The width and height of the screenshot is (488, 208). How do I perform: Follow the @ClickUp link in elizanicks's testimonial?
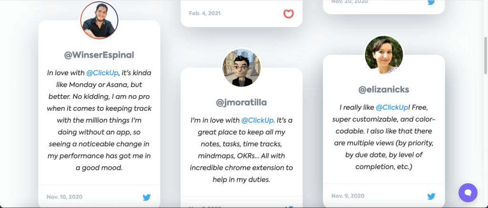pyautogui.click(x=391, y=108)
